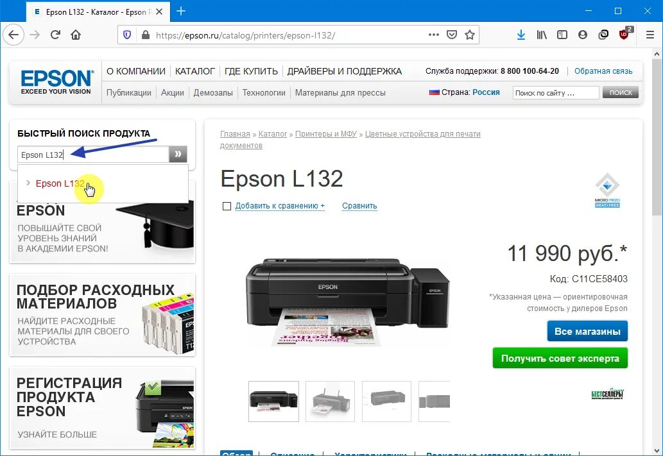Click page scrollbar up arrow
The width and height of the screenshot is (663, 456).
click(657, 54)
